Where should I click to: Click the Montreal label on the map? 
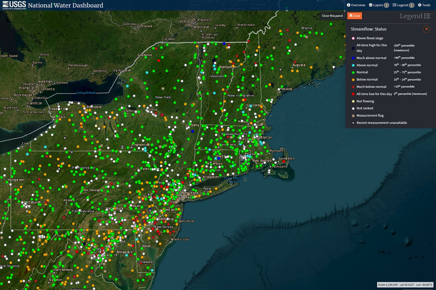pos(201,27)
